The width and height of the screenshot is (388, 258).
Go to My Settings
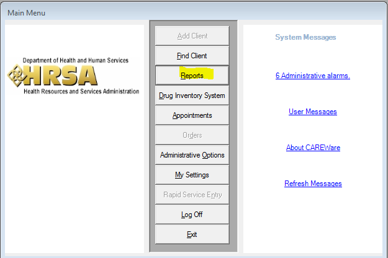click(x=192, y=175)
